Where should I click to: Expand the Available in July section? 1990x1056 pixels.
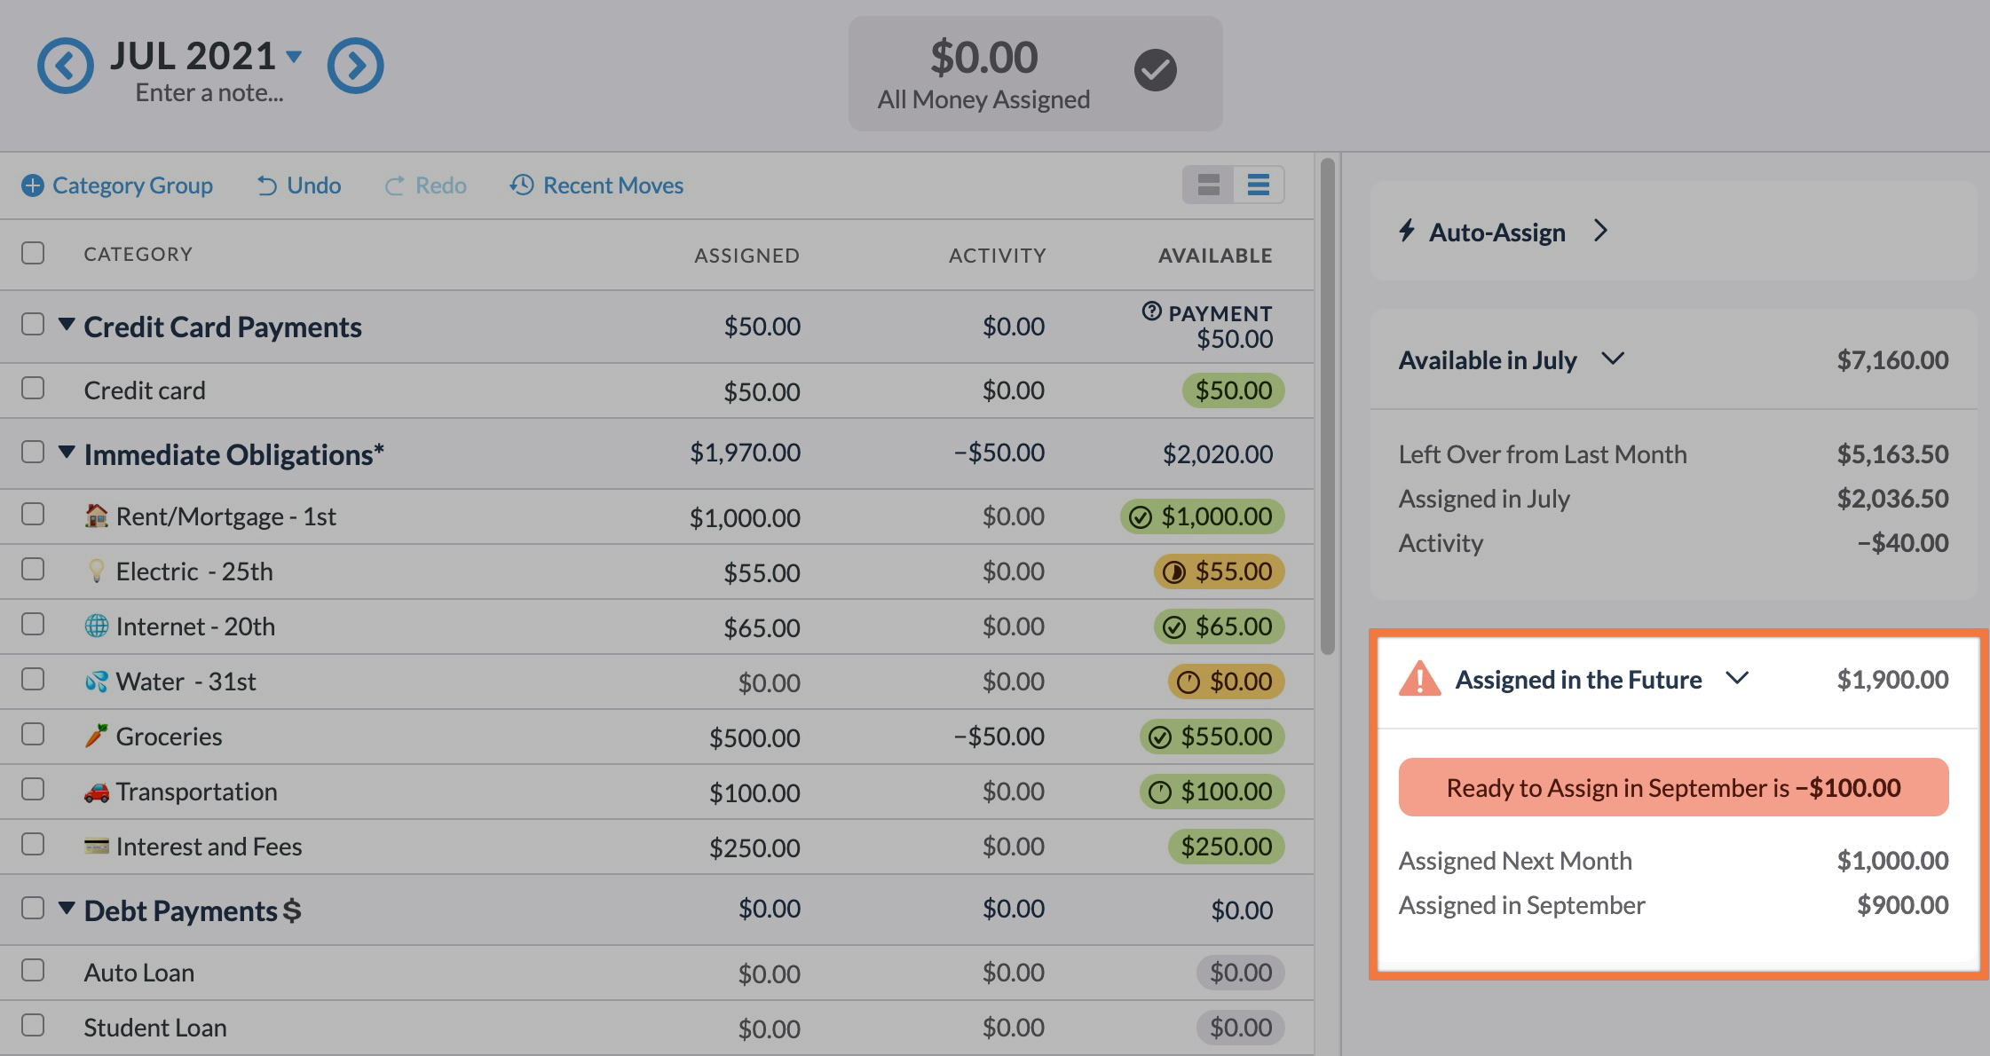pyautogui.click(x=1612, y=359)
